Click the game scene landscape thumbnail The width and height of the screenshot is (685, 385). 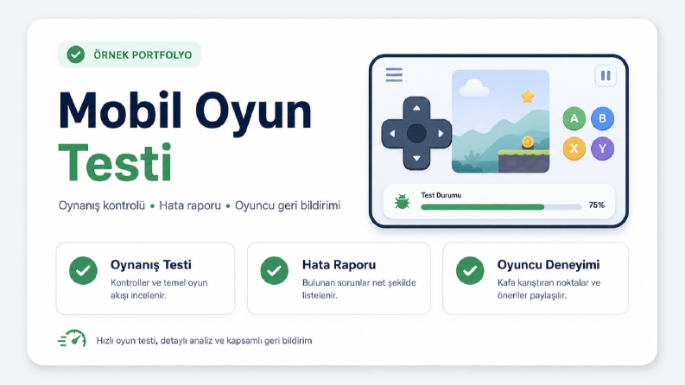click(x=501, y=122)
